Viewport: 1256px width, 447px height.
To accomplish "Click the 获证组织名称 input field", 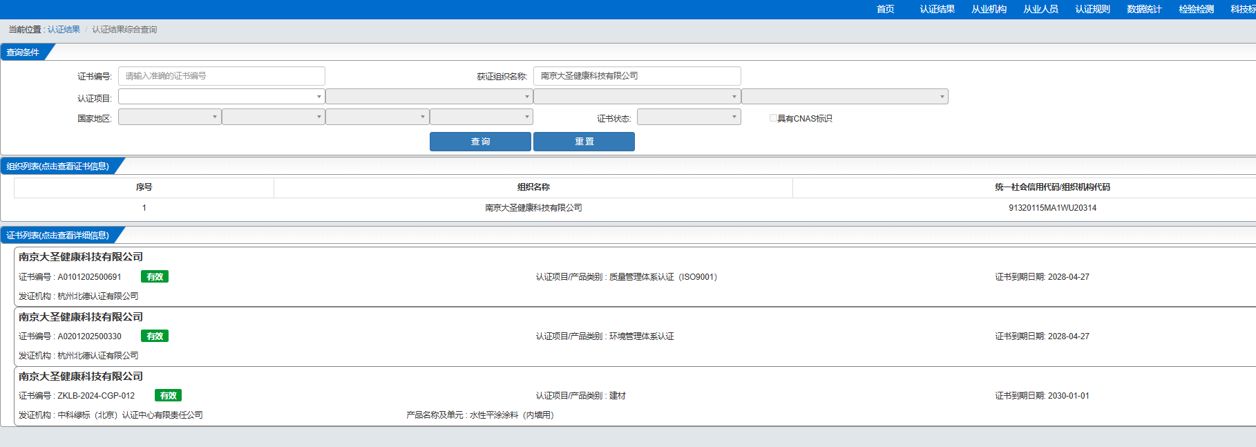I will (636, 76).
